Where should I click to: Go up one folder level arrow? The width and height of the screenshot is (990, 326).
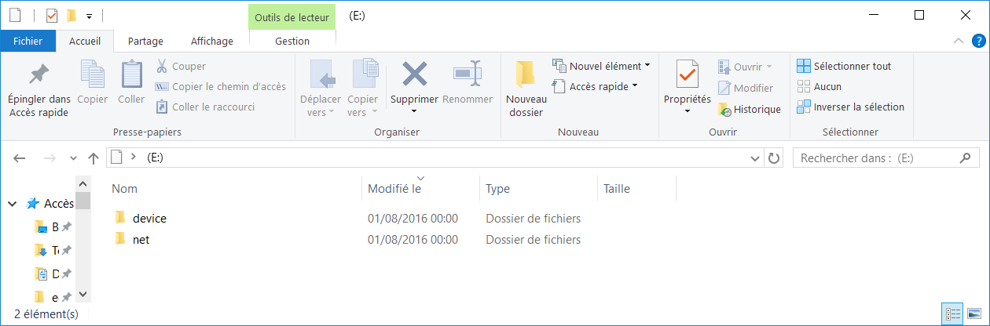[x=93, y=158]
